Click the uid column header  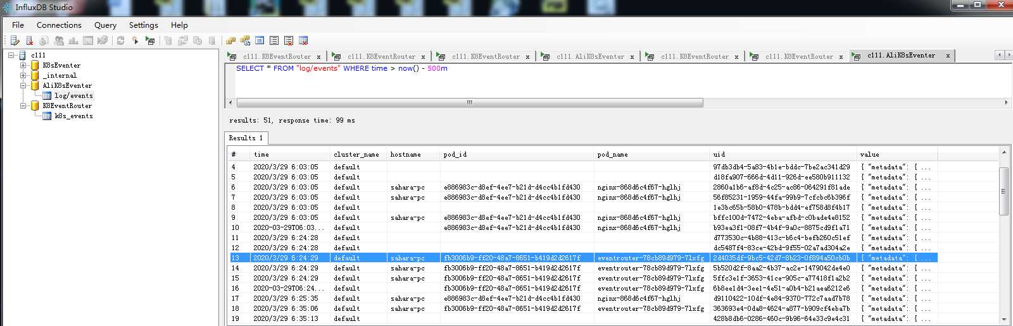(x=784, y=154)
